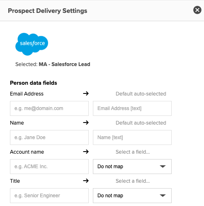Image resolution: width=204 pixels, height=206 pixels.
Task: Click the arrow icon beside Title
Action: [86, 181]
